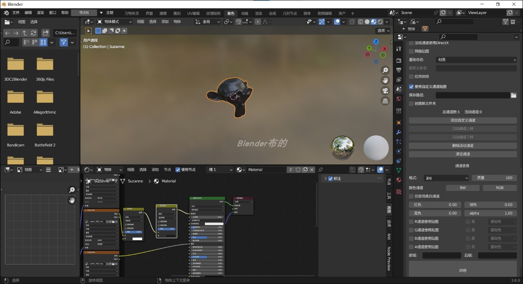The height and width of the screenshot is (284, 523).
Task: Enable 网格贴图 checkbox
Action: [x=411, y=51]
